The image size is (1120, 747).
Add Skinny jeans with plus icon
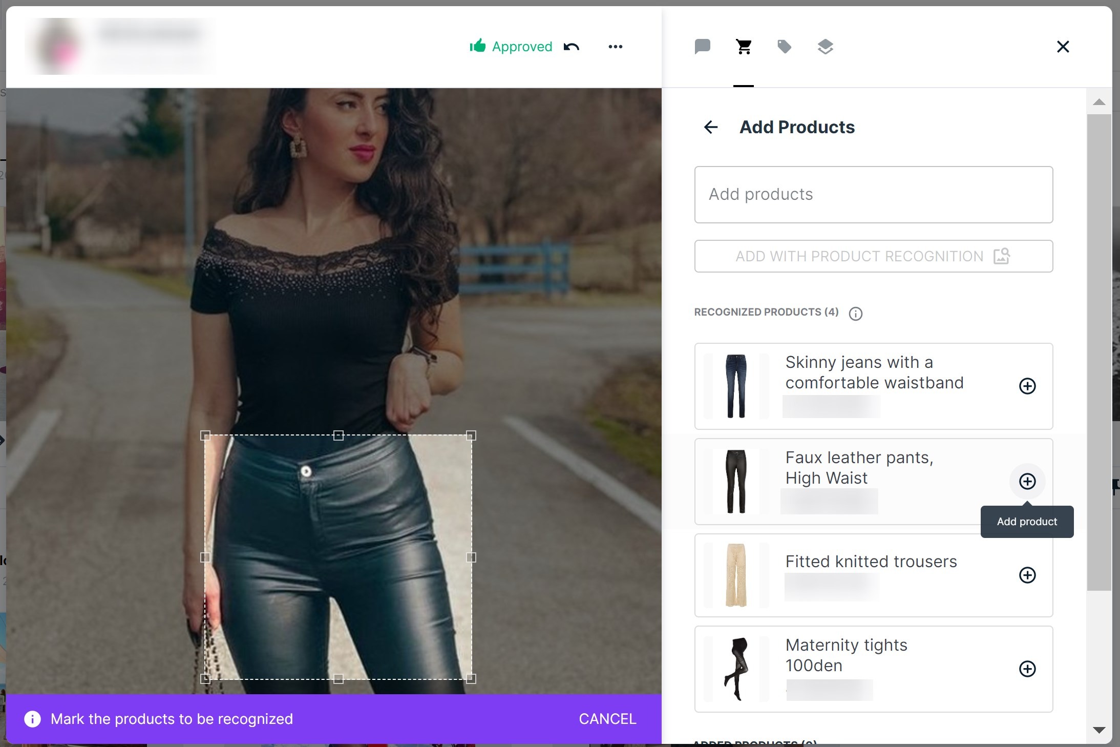click(x=1027, y=386)
